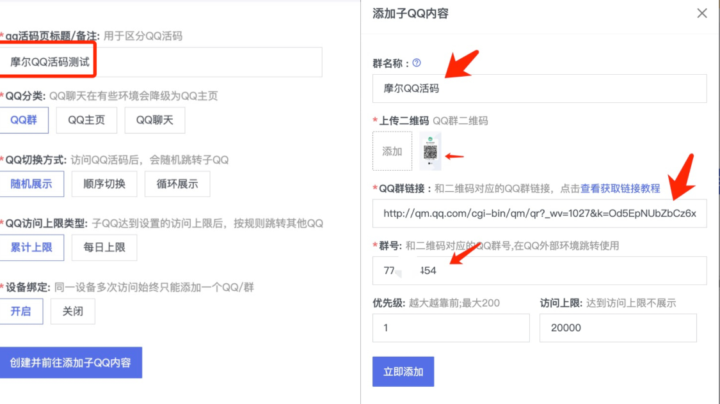Select 累计上限 access limit type

[x=33, y=247]
